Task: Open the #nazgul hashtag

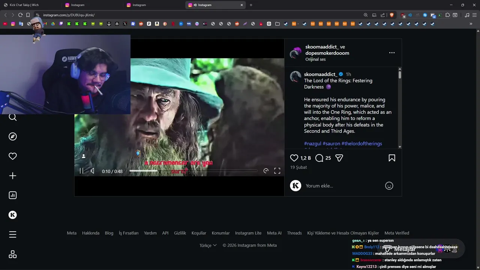Action: (313, 144)
